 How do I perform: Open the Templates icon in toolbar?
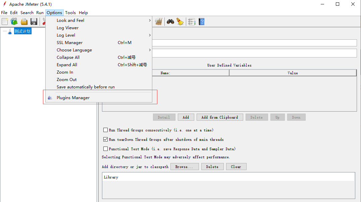[14, 22]
